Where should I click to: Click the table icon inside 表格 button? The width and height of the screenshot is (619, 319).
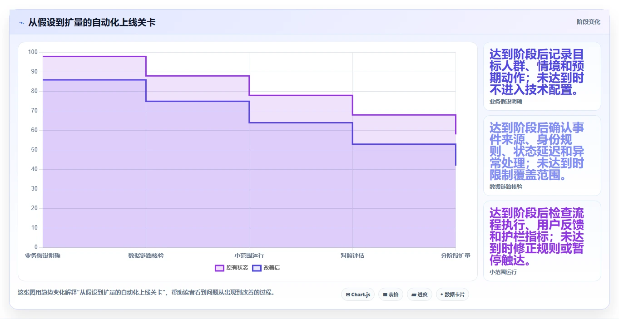point(385,294)
